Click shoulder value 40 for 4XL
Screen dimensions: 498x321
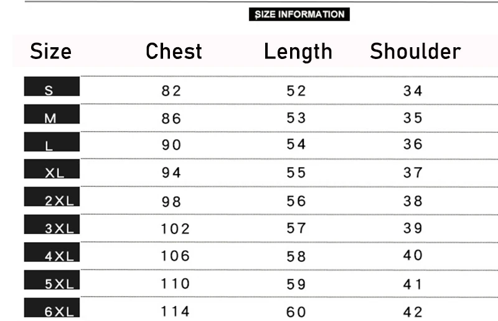click(x=413, y=255)
